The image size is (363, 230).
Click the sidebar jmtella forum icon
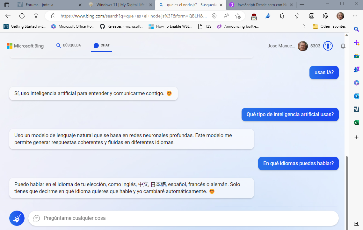pos(357,109)
